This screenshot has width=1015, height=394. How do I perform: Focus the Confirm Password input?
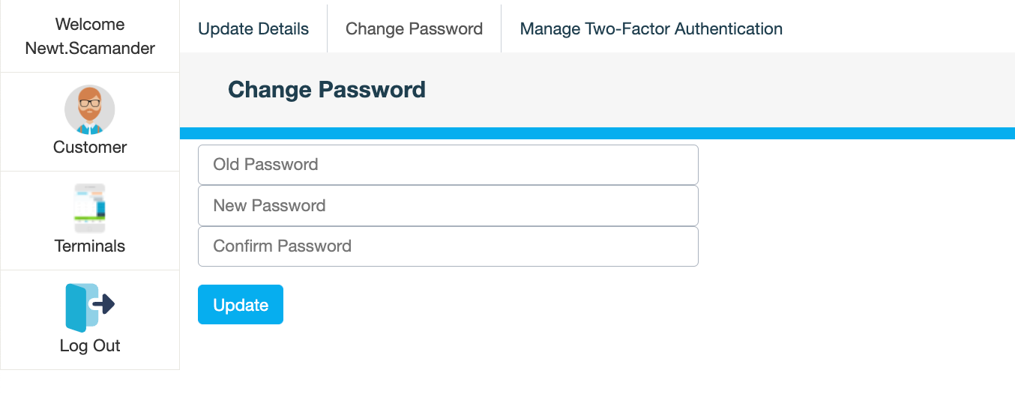point(448,246)
